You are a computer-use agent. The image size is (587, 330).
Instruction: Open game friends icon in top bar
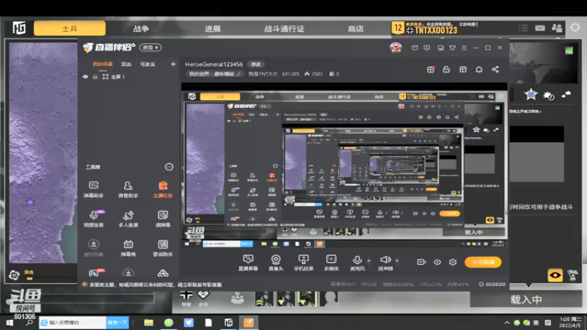(557, 28)
